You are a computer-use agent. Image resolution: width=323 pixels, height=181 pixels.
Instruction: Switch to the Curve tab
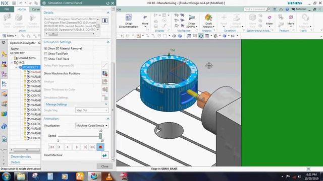(36, 9)
